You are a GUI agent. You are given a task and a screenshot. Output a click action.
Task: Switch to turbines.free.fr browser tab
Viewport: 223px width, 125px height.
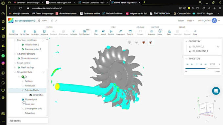(60, 3)
